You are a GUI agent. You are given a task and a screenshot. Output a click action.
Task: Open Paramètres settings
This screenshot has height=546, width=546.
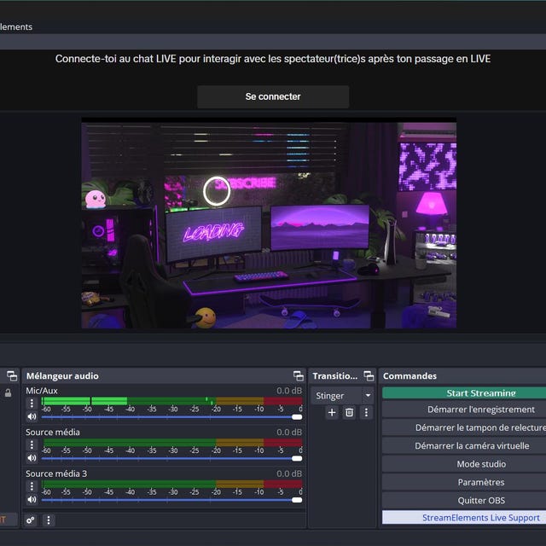pos(464,482)
